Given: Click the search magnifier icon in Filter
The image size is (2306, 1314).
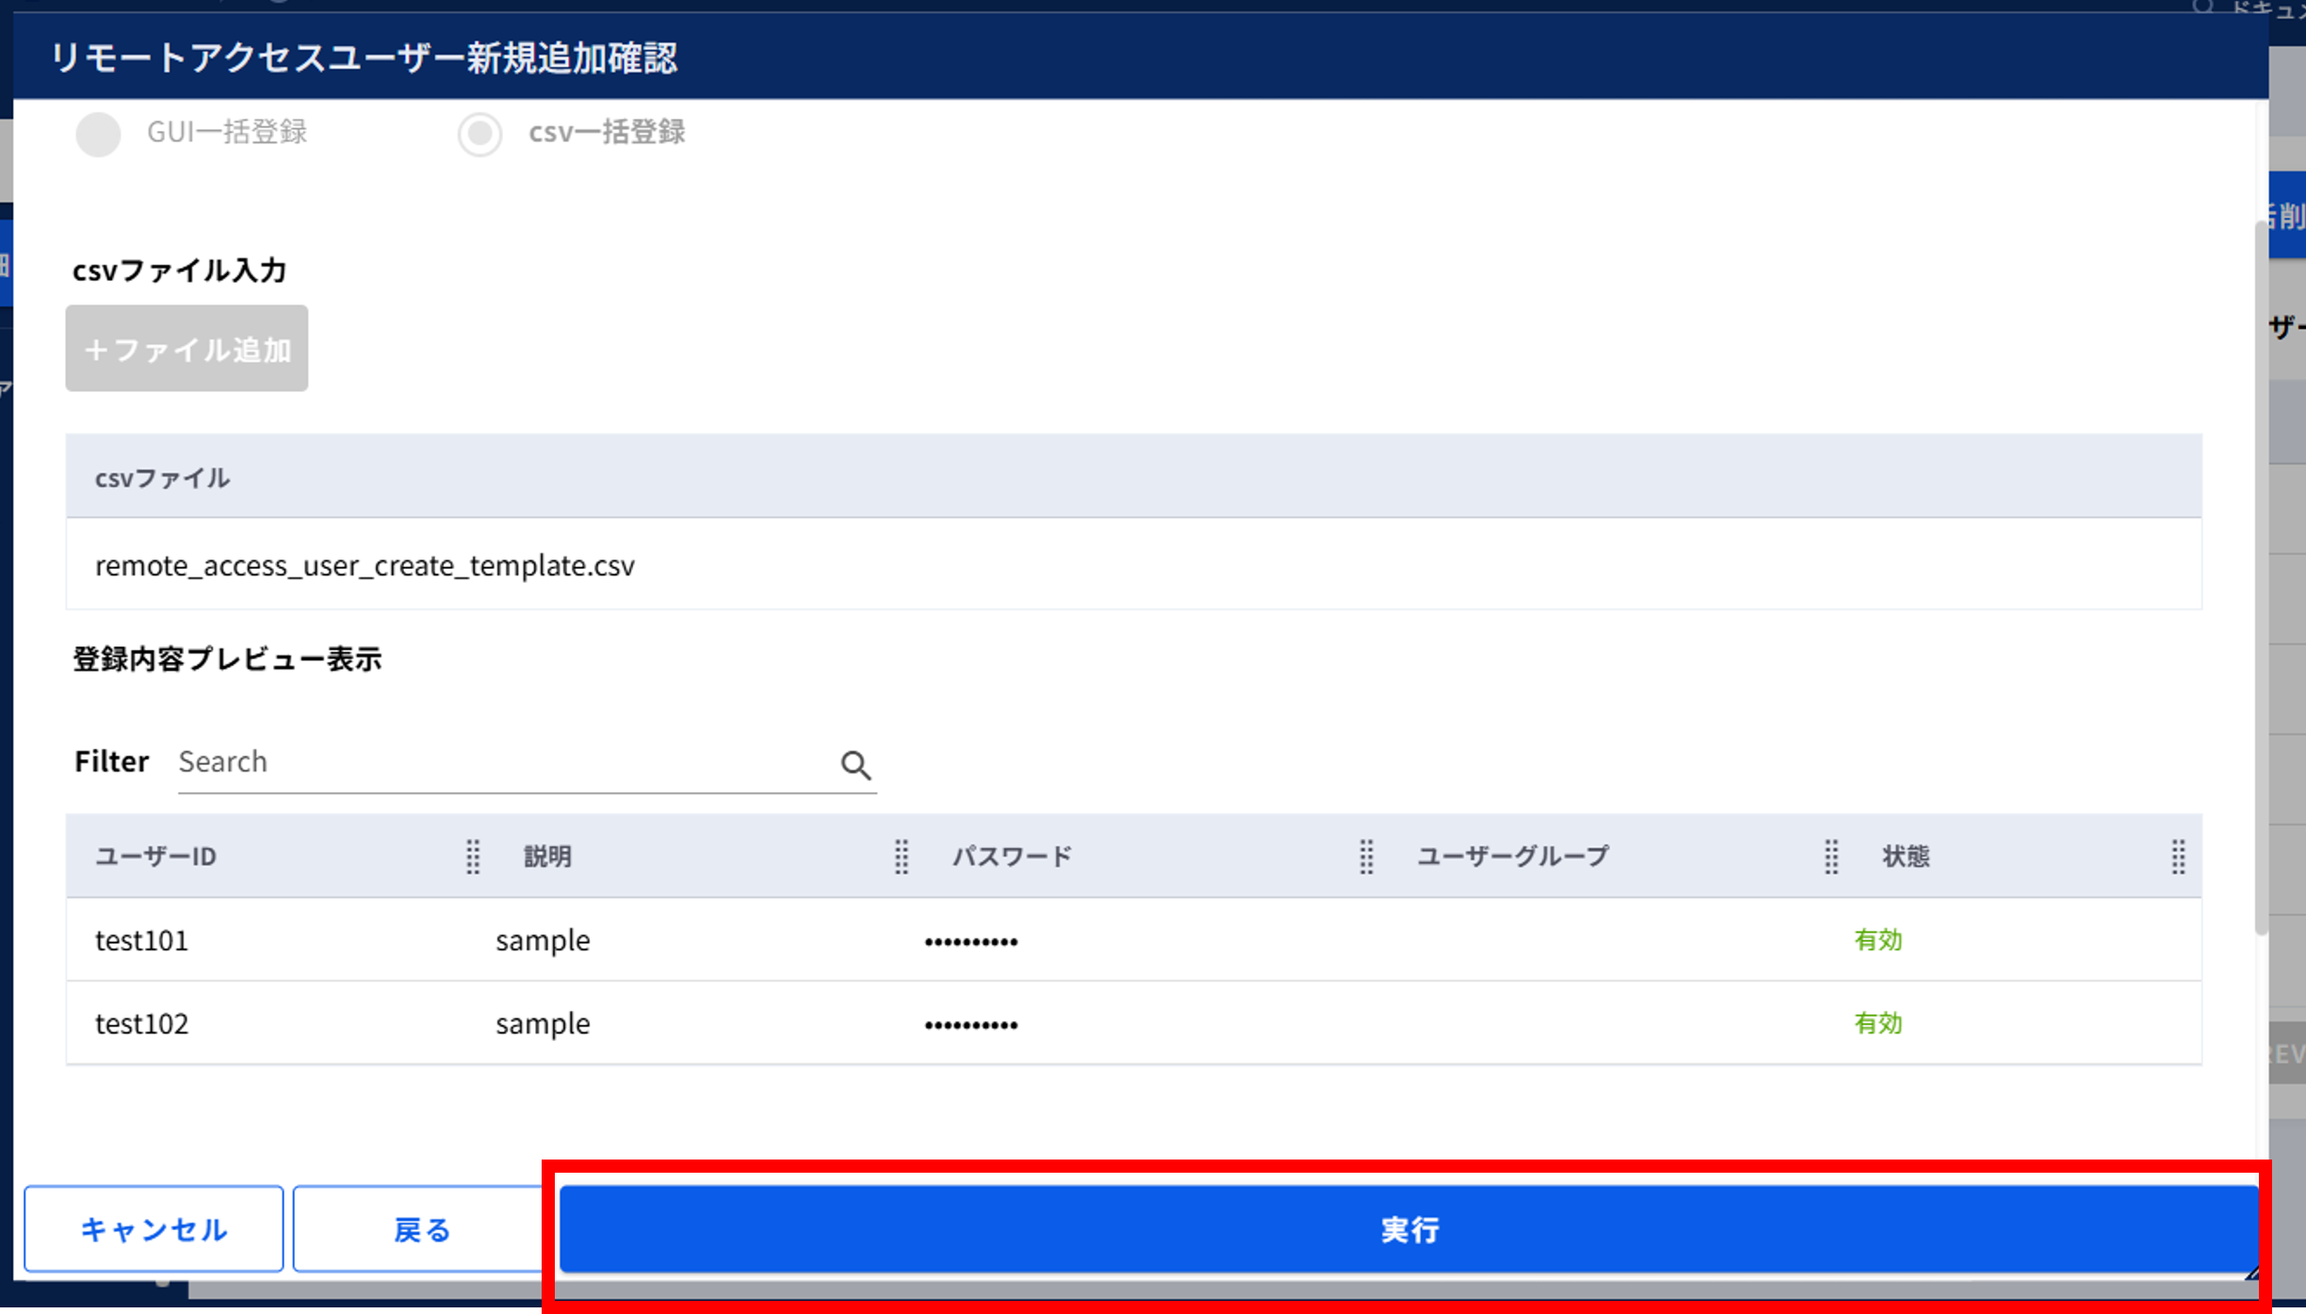Looking at the screenshot, I should pos(855,765).
